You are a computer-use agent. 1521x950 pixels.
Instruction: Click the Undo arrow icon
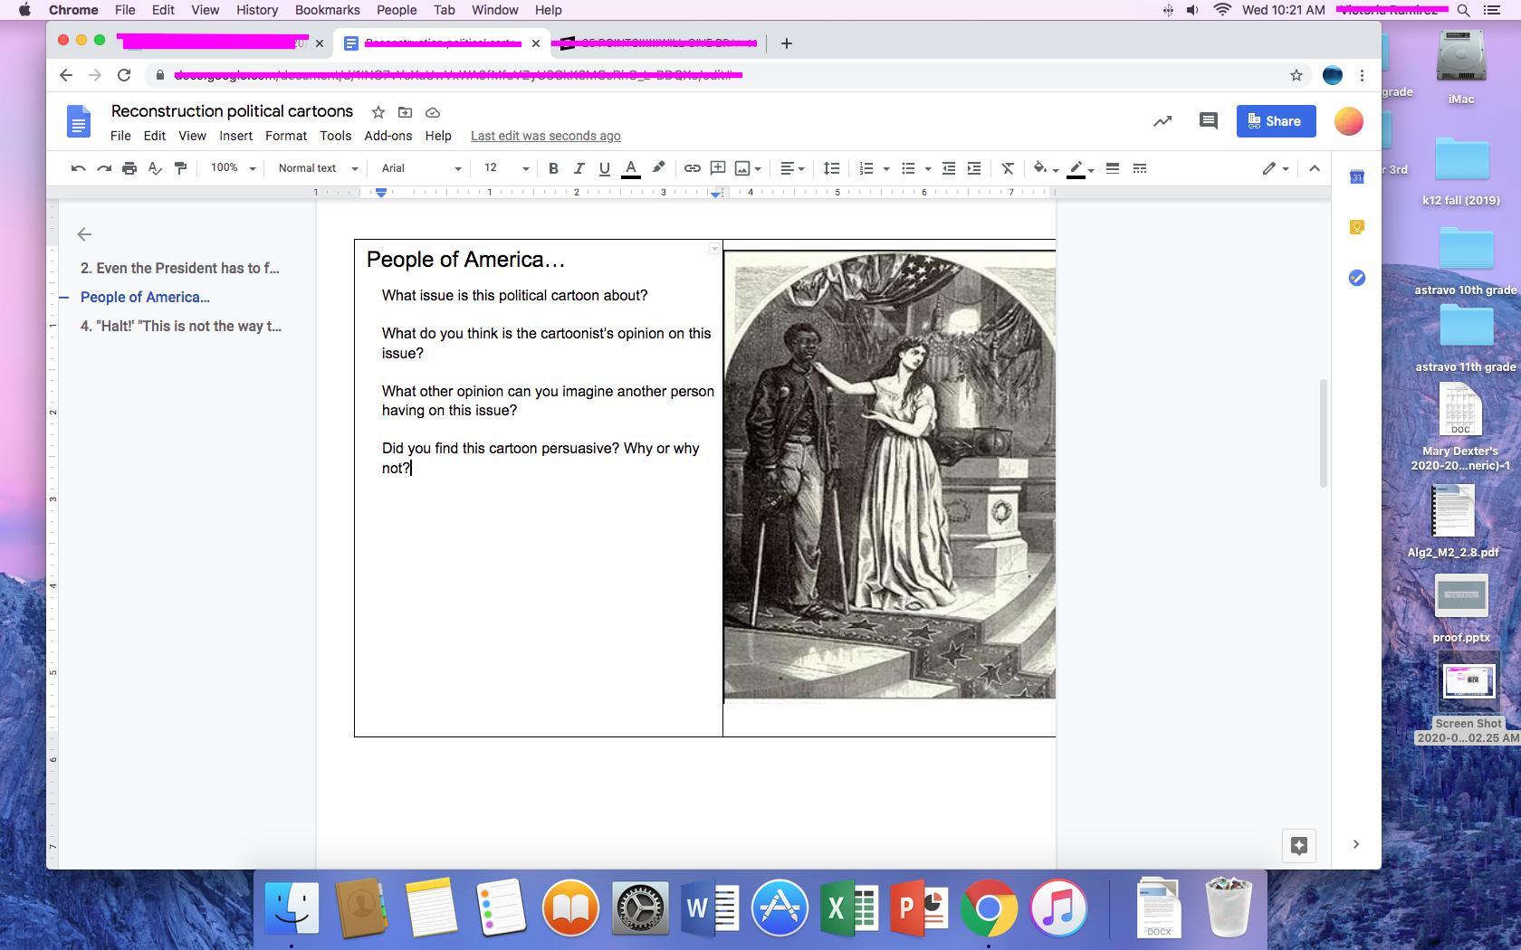78,168
